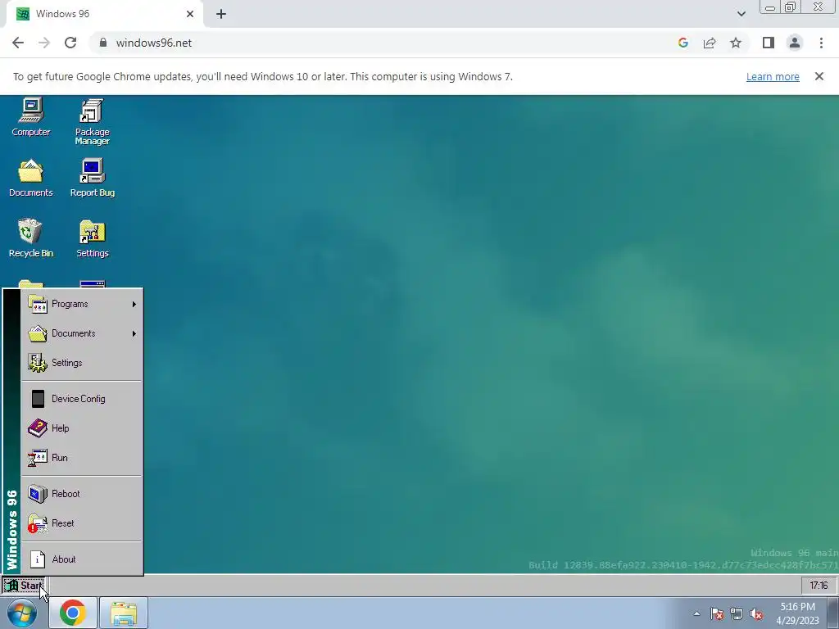The width and height of the screenshot is (839, 629).
Task: Open the Chrome profile avatar
Action: pyautogui.click(x=795, y=43)
